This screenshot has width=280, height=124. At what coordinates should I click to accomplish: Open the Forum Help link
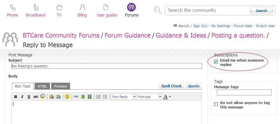[x=243, y=26]
